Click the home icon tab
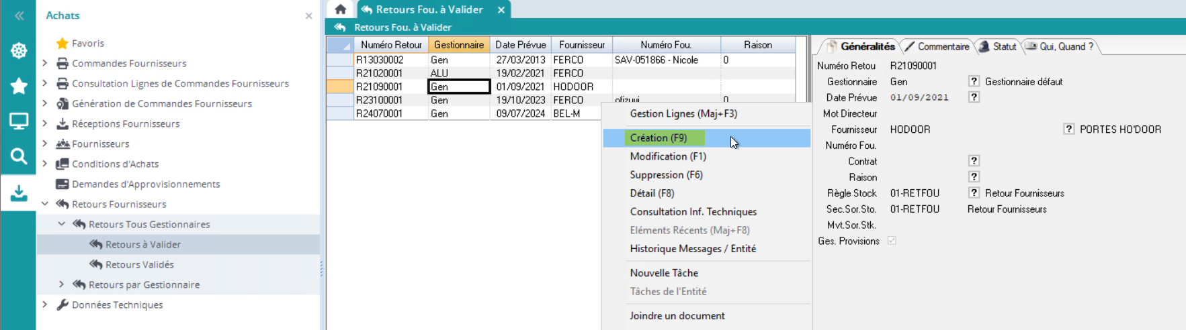Image resolution: width=1186 pixels, height=330 pixels. pyautogui.click(x=340, y=9)
